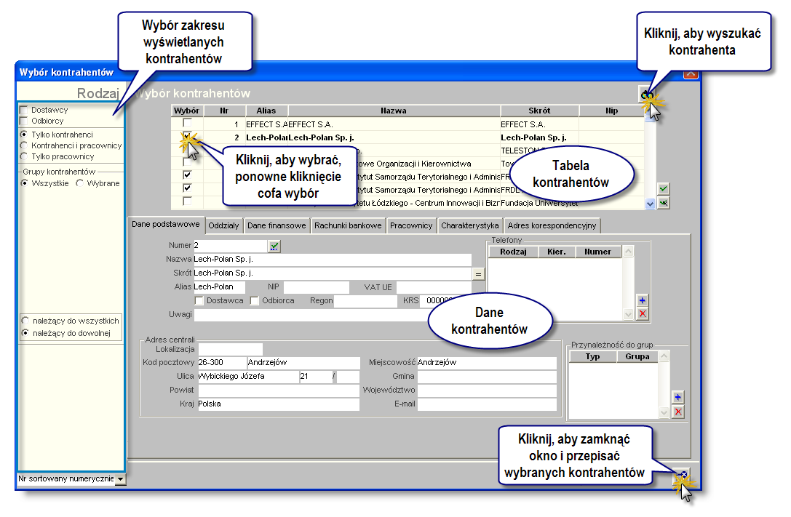Switch to the Oddziały tab

[x=223, y=225]
